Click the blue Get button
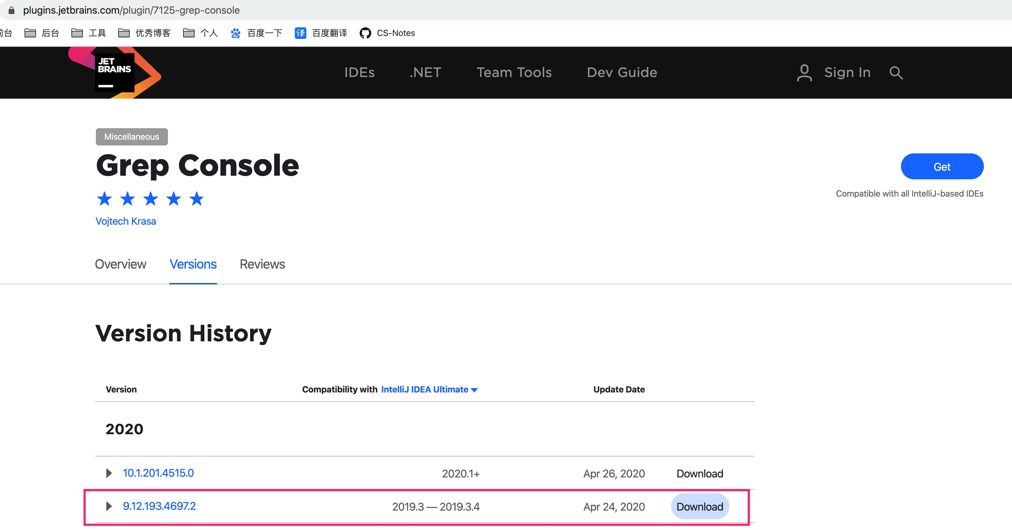The width and height of the screenshot is (1012, 530). coord(942,166)
